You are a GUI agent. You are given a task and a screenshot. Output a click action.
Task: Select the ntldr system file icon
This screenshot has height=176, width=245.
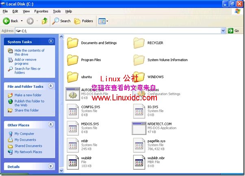click(73, 145)
